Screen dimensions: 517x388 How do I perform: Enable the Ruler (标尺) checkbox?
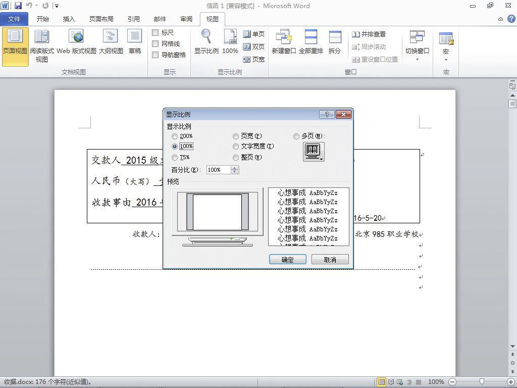156,33
